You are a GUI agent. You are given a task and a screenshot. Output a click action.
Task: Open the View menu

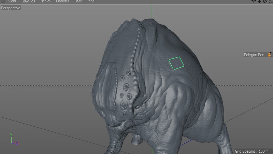[12, 1]
